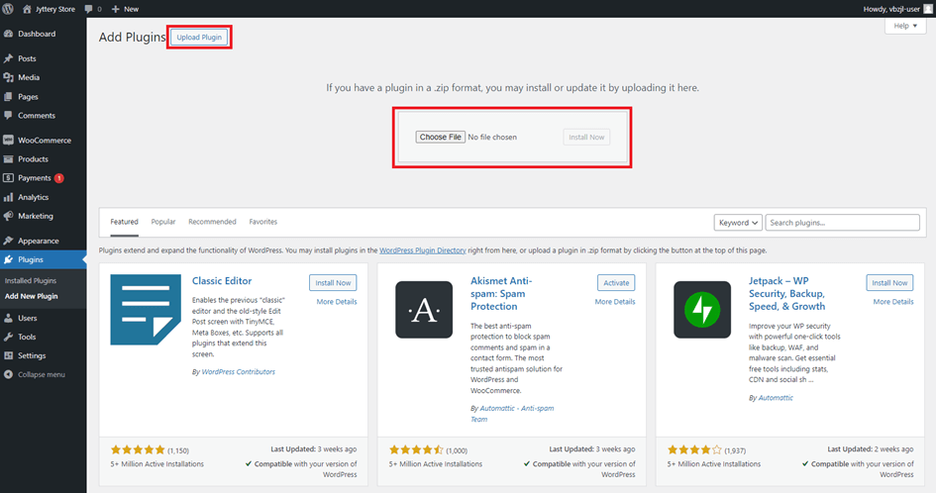Click the Classic Editor plugin thumbnail
This screenshot has width=936, height=493.
(x=146, y=310)
